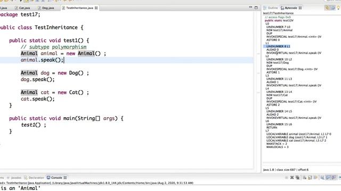Screen dimensions: 341x191
Task: Click 'NEW test17/Cat' bytecode line
Action: pyautogui.click(x=277, y=95)
